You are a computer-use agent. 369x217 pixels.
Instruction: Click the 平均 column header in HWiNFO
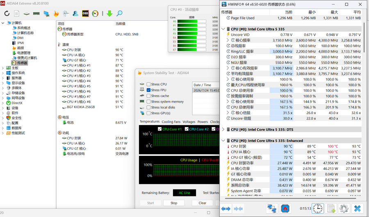(350, 12)
